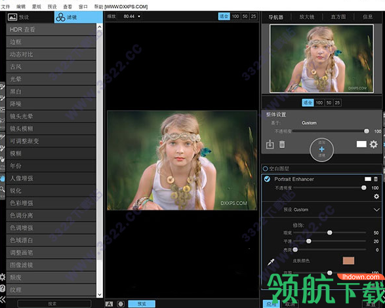Collapse left panel with double-chevron icon
385x308 pixels.
[3, 299]
